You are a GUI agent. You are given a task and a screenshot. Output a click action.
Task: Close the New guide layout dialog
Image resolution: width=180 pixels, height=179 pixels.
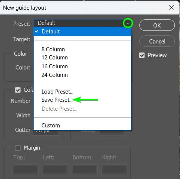(171, 7)
